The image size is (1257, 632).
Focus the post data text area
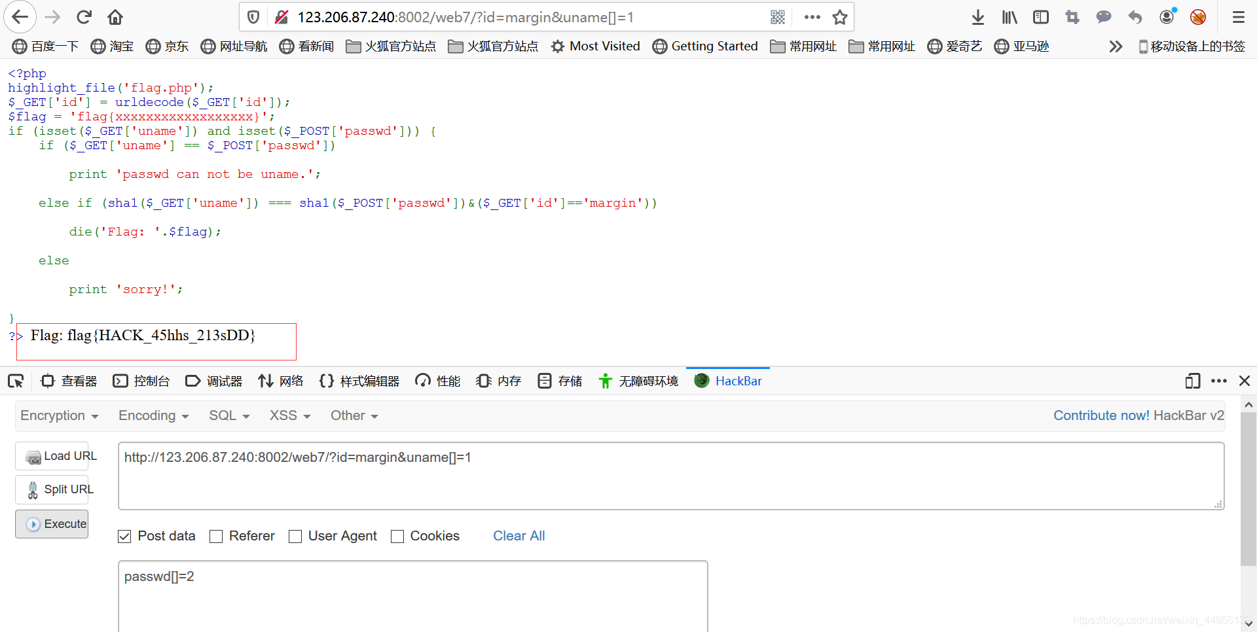[412, 596]
